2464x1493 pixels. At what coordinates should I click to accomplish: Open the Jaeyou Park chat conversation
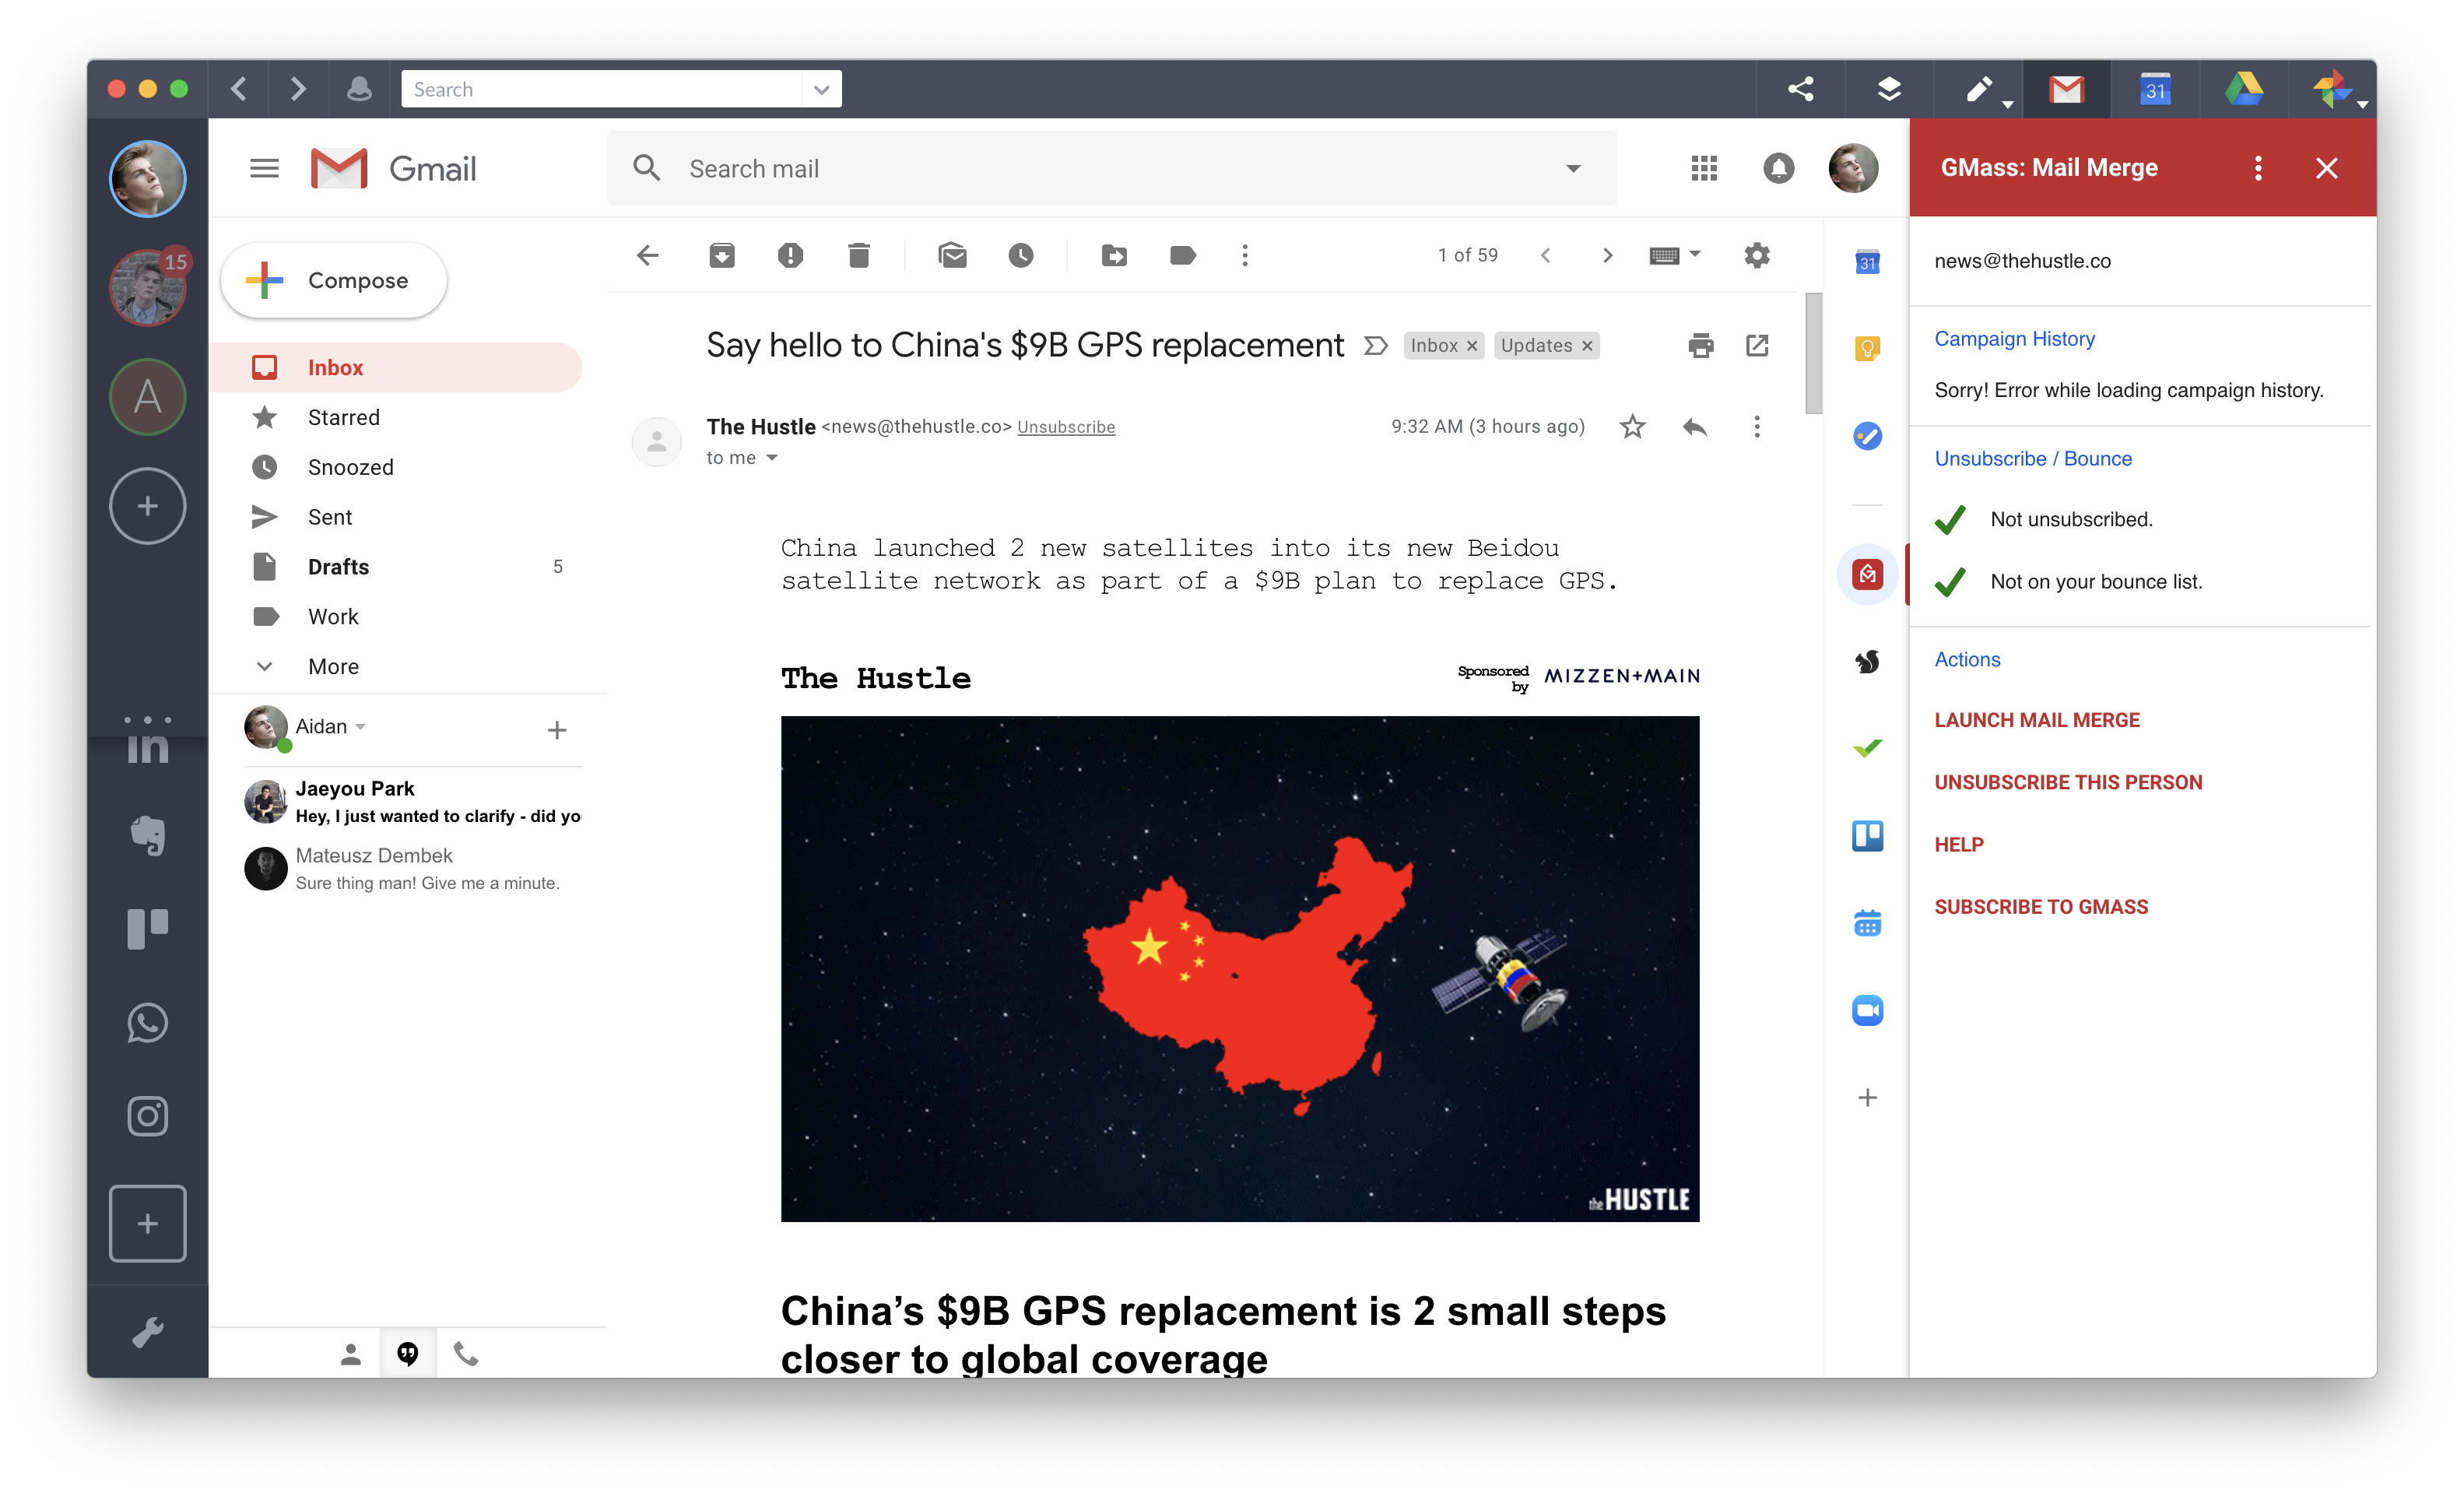pos(412,802)
